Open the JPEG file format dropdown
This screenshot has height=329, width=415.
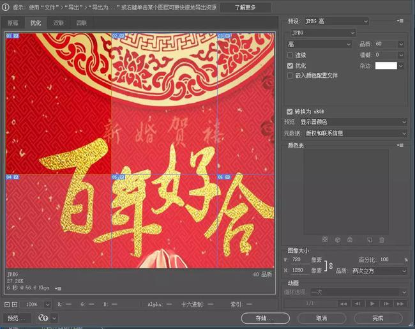coord(323,33)
